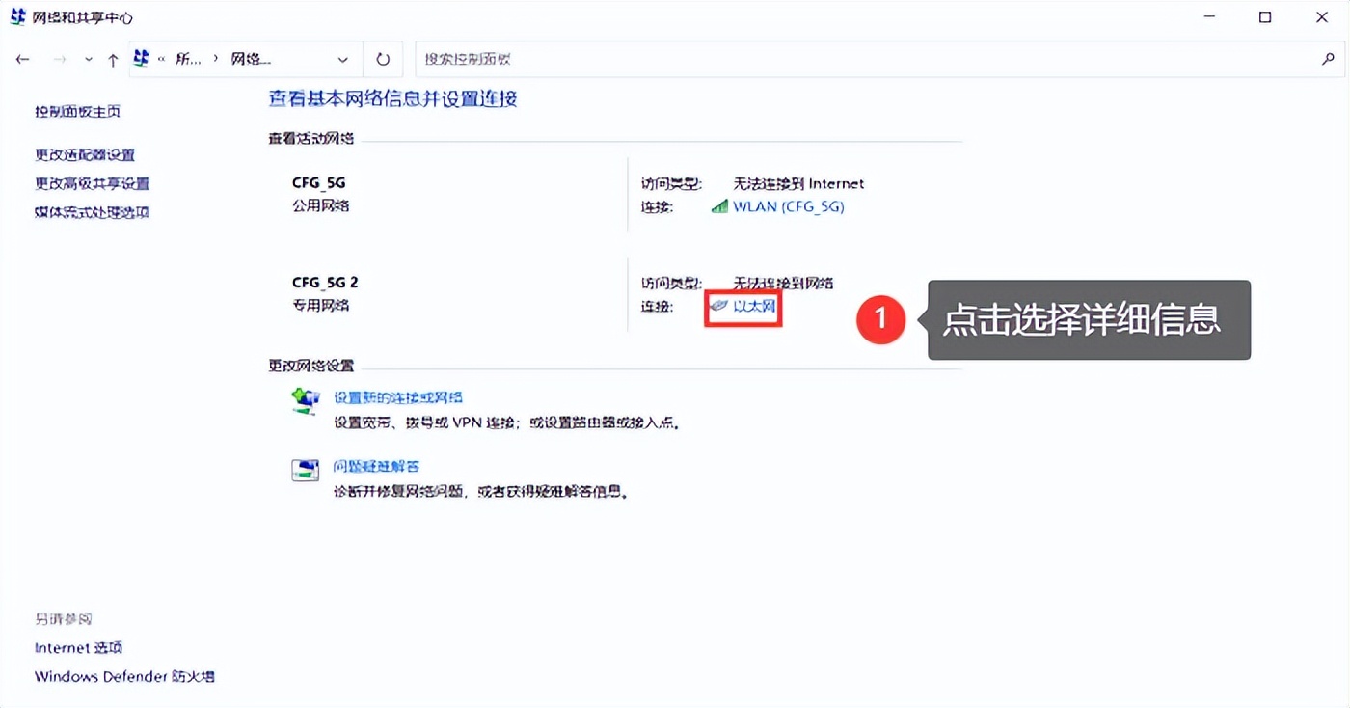Viewport: 1350px width, 708px height.
Task: Click the refresh icon next to address bar
Action: pos(383,58)
